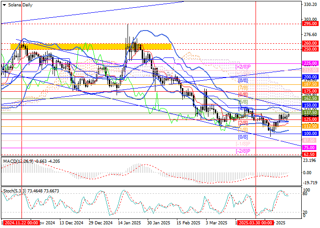Select the green 162.50 price tag

310,98
